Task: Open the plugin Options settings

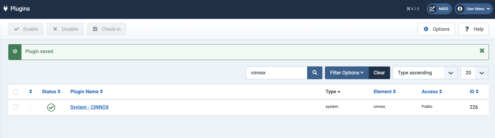Action: coord(436,29)
